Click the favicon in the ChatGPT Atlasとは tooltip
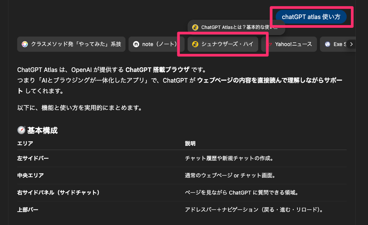The width and height of the screenshot is (368, 225). pos(195,27)
